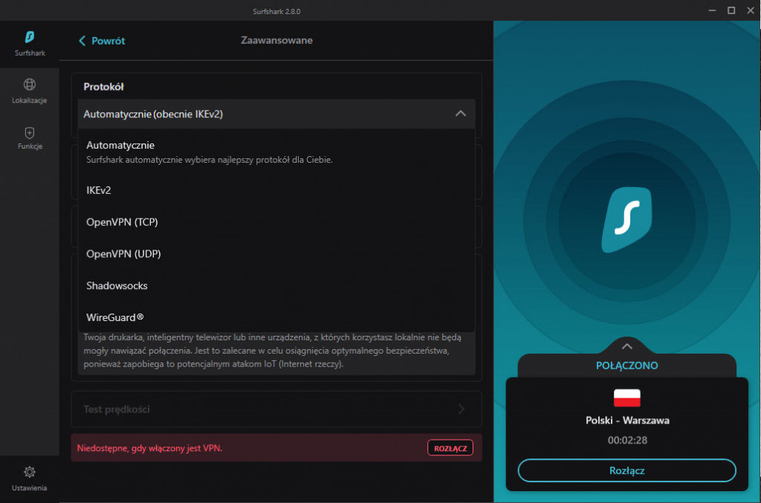This screenshot has height=503, width=761.
Task: Click the Test prędkości label
Action: point(117,409)
